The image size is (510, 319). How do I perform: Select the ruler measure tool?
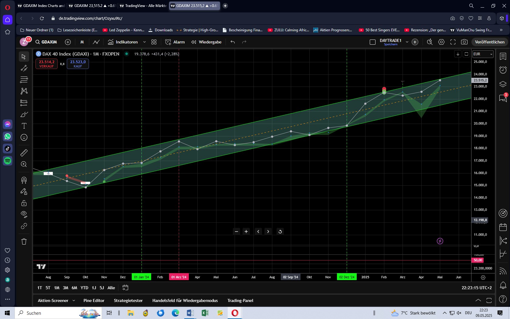click(x=24, y=153)
